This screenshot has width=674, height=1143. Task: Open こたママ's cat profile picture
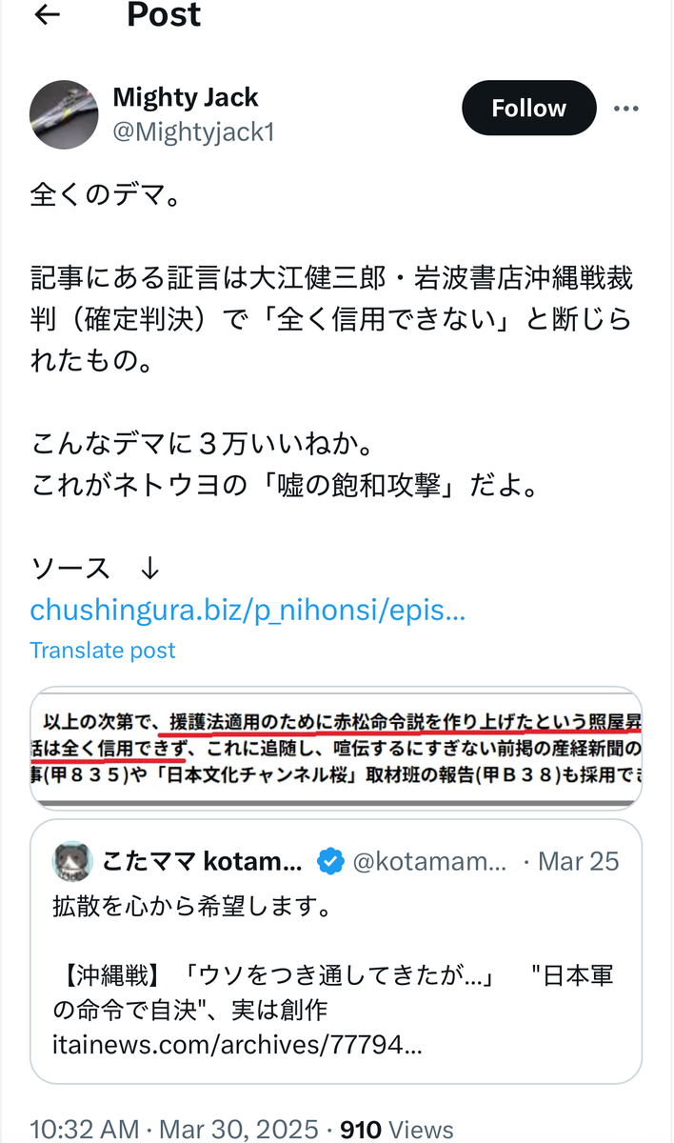(x=72, y=861)
